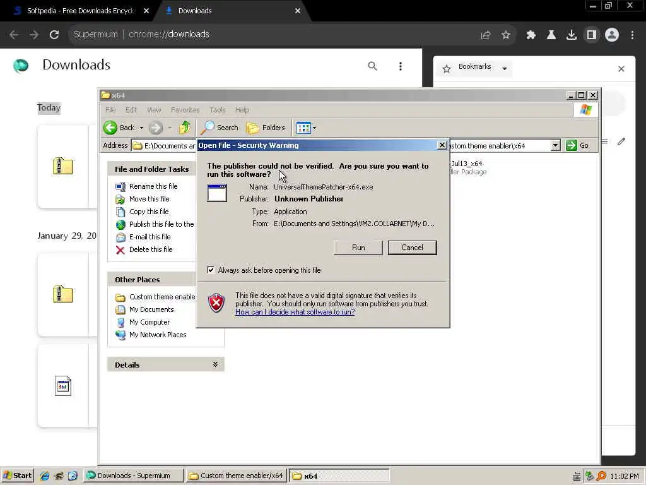Click the browser Reload icon
Screen dimensions: 646x485
(54, 35)
